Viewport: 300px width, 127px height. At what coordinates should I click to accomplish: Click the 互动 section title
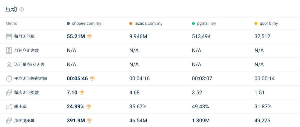[11, 9]
